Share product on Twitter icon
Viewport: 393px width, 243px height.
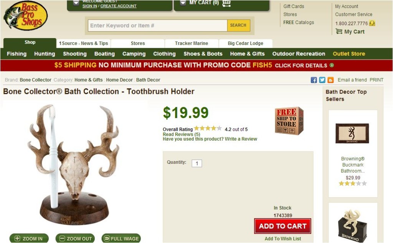coord(322,80)
